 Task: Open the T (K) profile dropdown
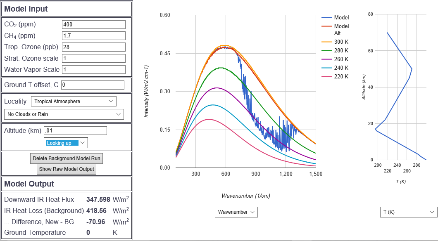408,212
